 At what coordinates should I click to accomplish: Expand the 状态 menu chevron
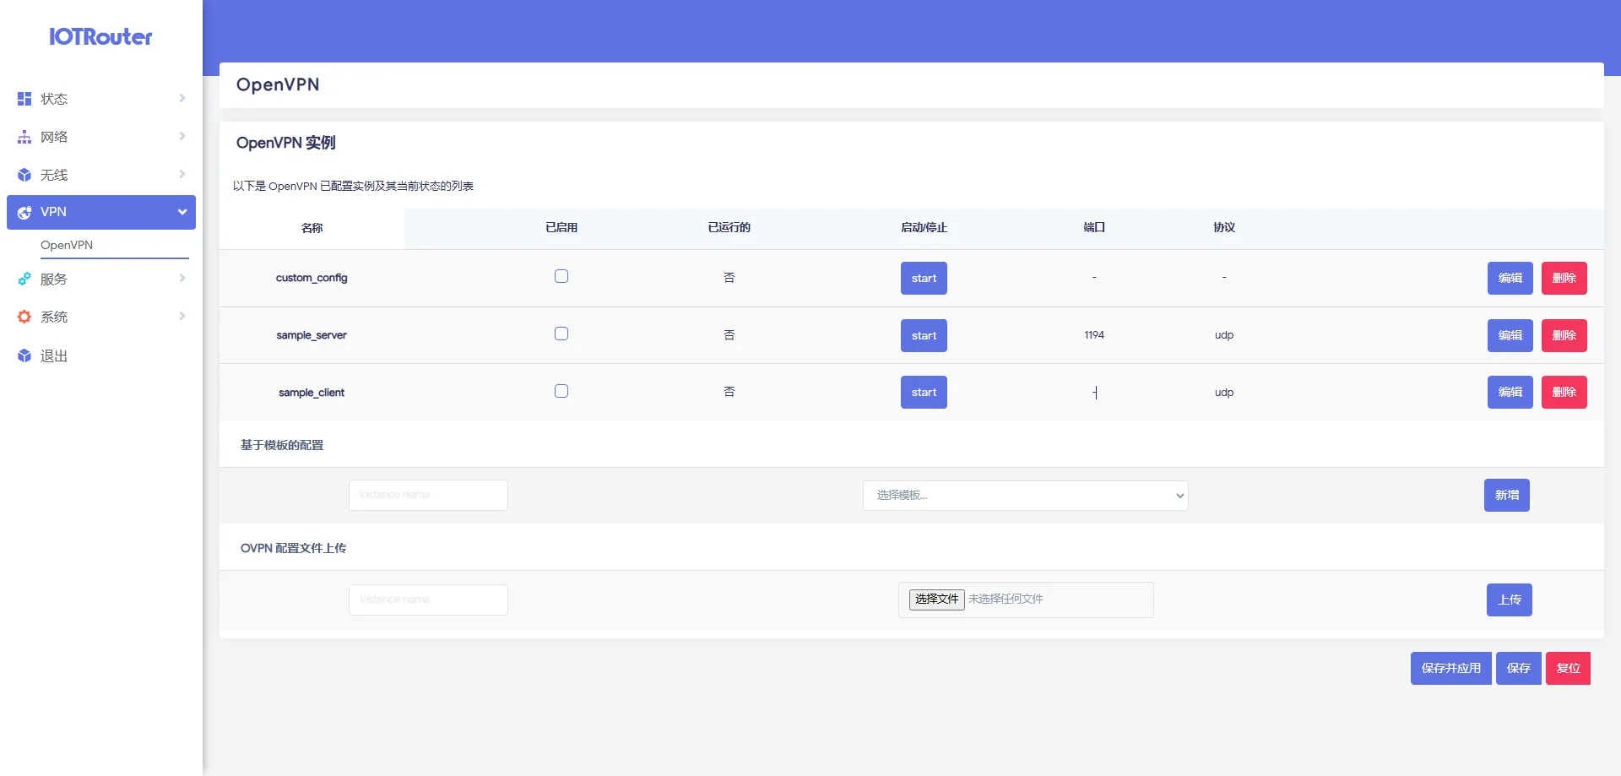coord(182,99)
